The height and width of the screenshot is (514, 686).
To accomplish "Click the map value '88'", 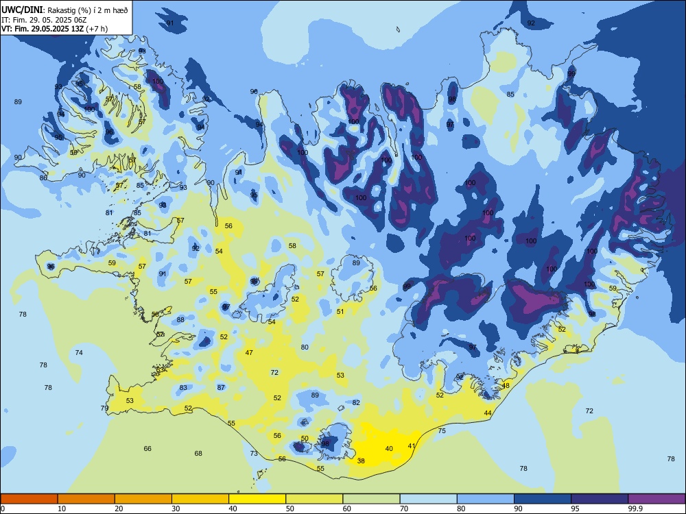I will coord(180,320).
